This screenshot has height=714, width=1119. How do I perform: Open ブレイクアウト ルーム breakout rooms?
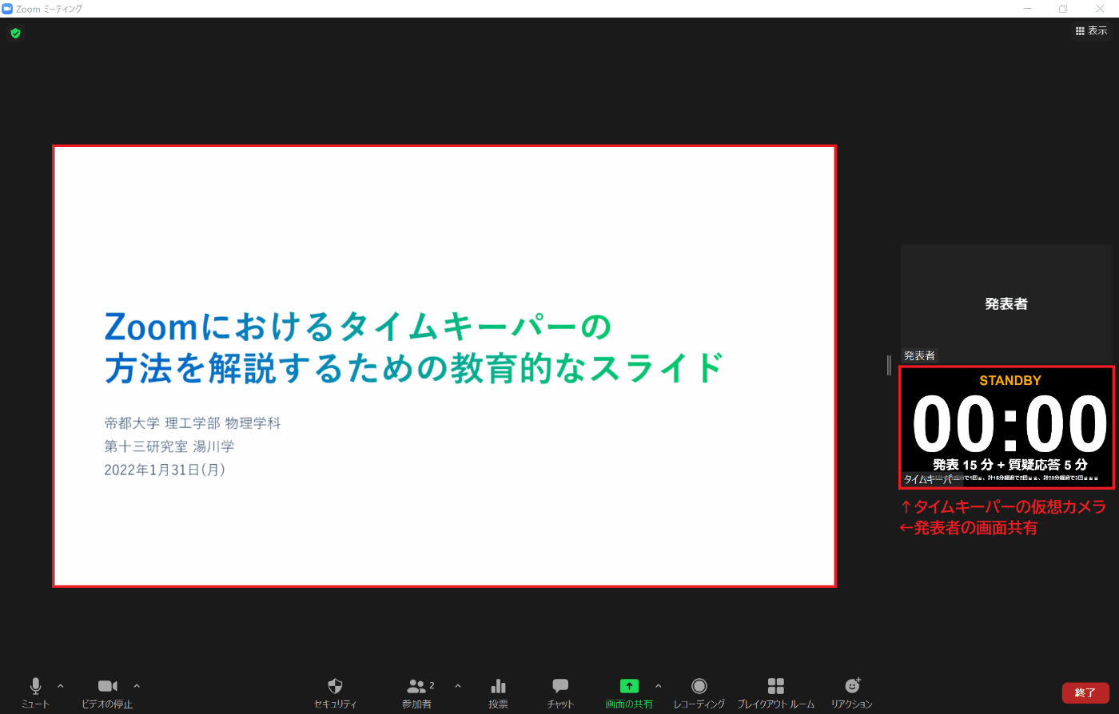[x=775, y=692]
